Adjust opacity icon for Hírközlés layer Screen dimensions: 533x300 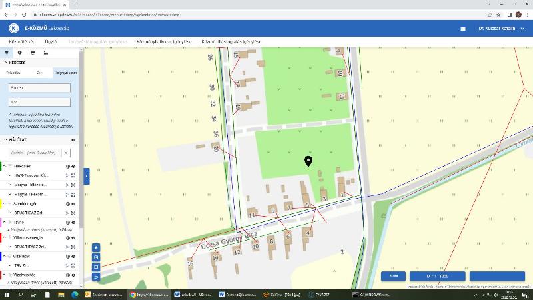point(68,166)
